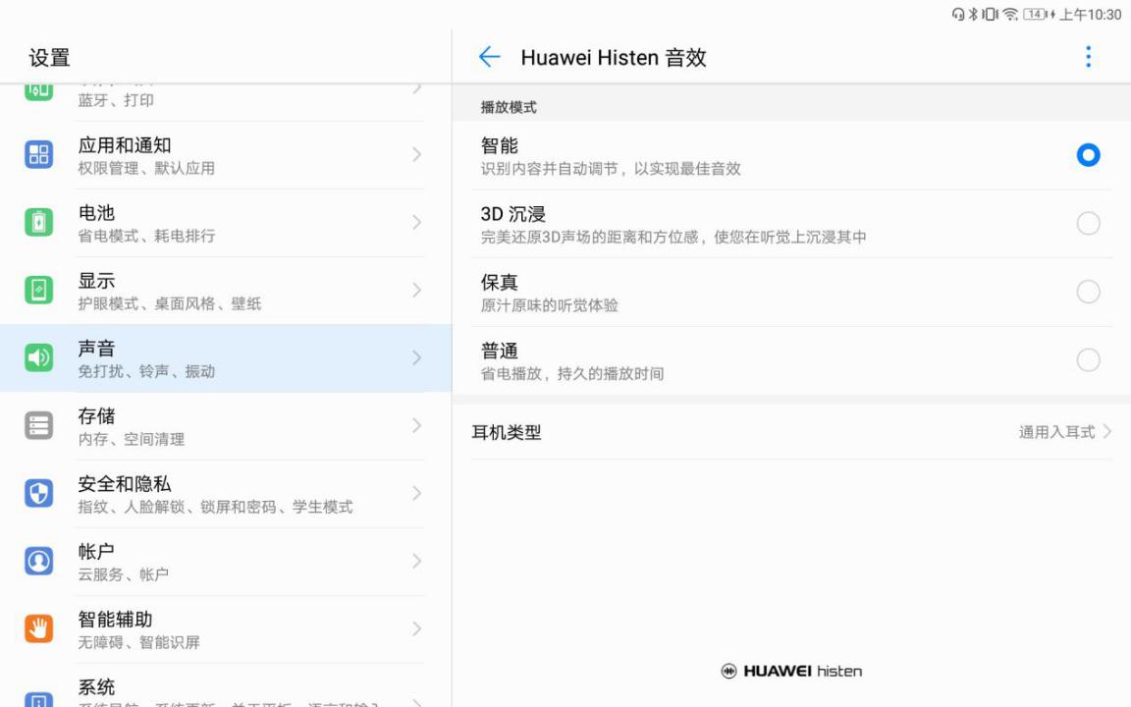The width and height of the screenshot is (1131, 707).
Task: Expand 电池 row chevron
Action: click(x=417, y=222)
